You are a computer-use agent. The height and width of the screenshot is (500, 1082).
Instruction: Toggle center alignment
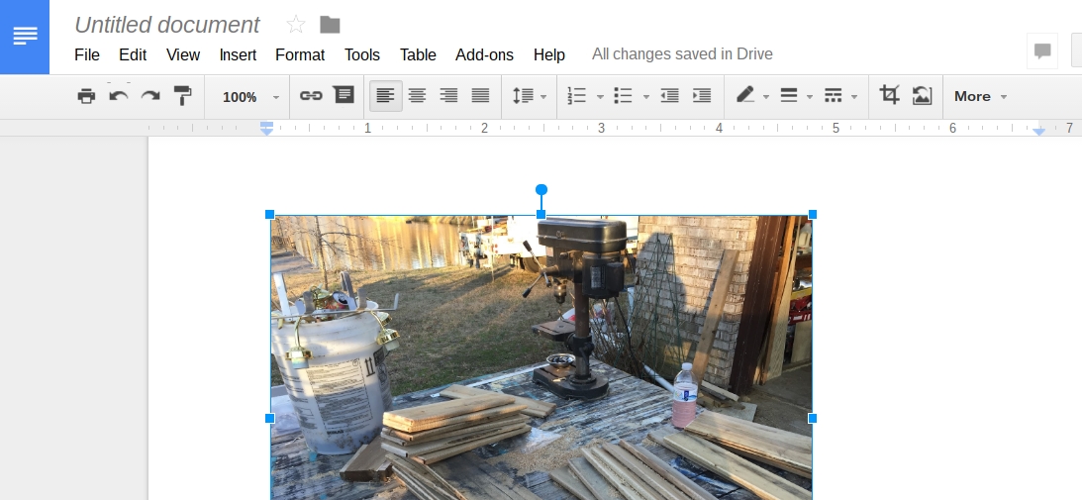click(417, 96)
